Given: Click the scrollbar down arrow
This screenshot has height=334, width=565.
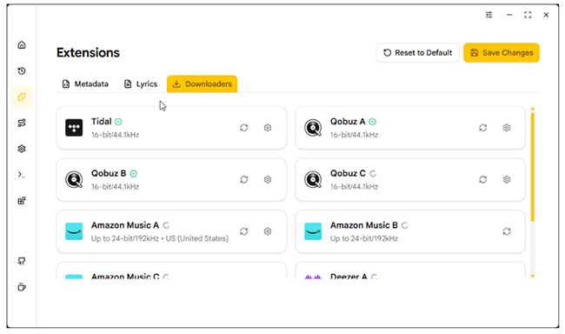Looking at the screenshot, I should pos(532,277).
